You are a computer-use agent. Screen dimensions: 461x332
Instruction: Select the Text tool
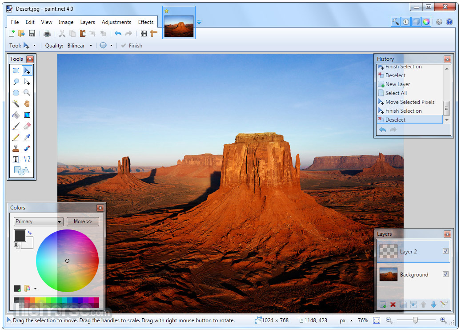[16, 159]
